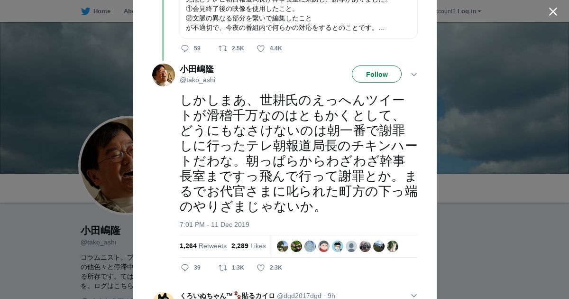Close the tweet overlay with X
569x299 pixels.
553,12
